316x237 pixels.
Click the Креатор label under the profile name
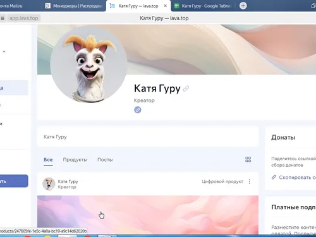144,100
